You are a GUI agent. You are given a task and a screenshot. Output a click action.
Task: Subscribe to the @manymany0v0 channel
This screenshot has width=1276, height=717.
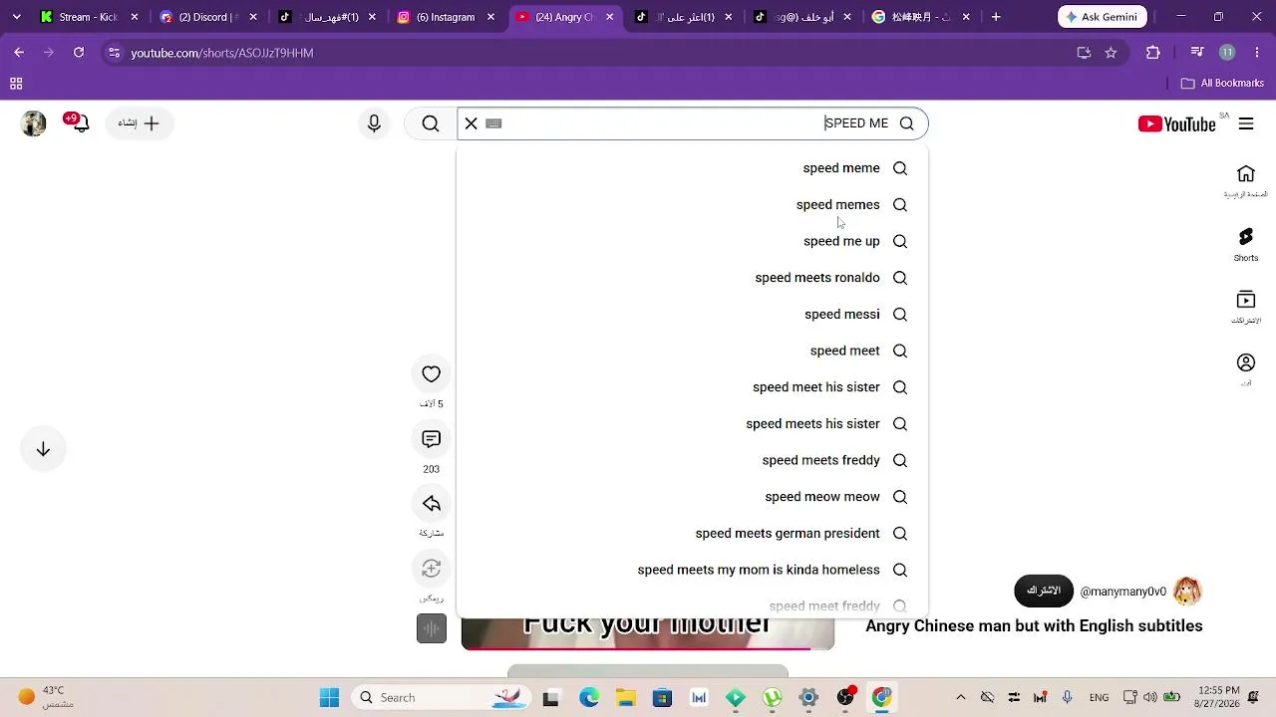pos(1044,591)
